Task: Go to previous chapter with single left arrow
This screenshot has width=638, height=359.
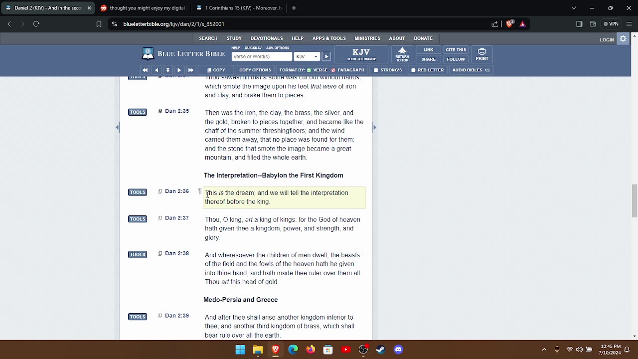Action: click(x=157, y=70)
